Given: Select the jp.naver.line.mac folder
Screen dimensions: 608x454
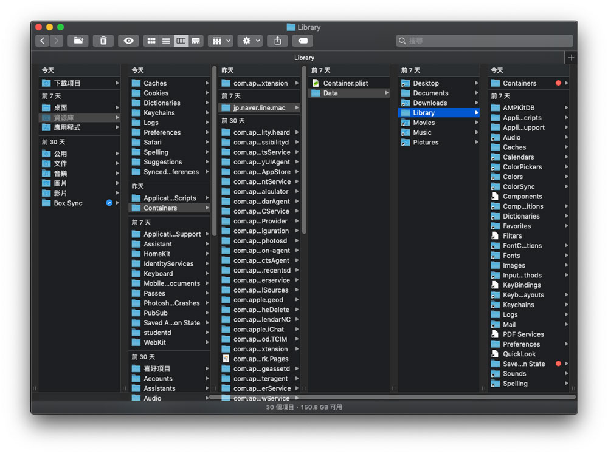Looking at the screenshot, I should [x=258, y=108].
